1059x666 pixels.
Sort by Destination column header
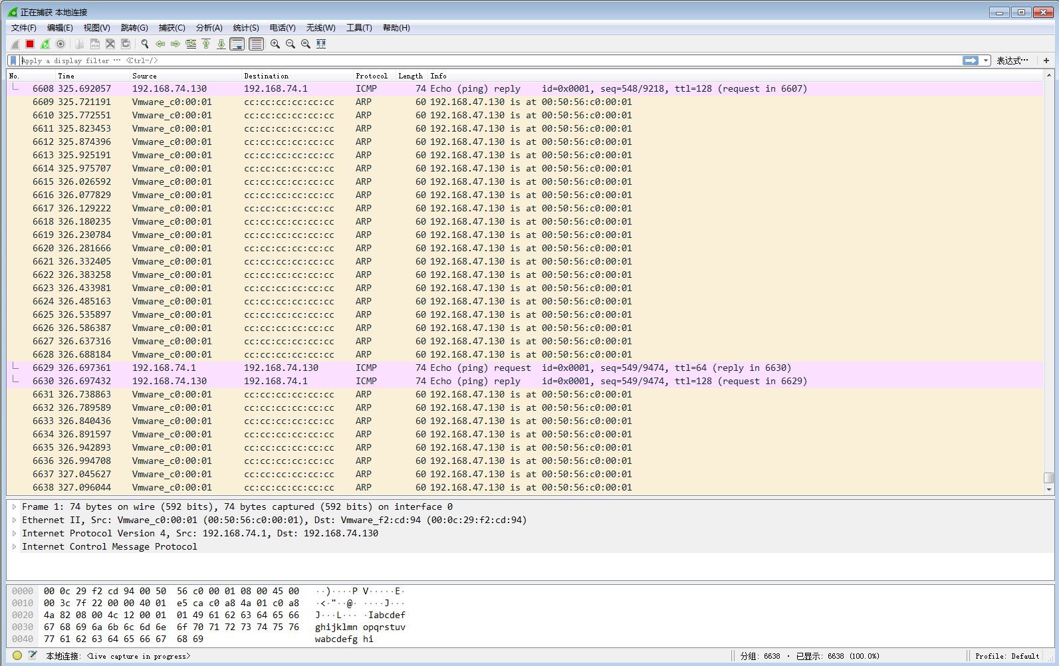[296, 76]
